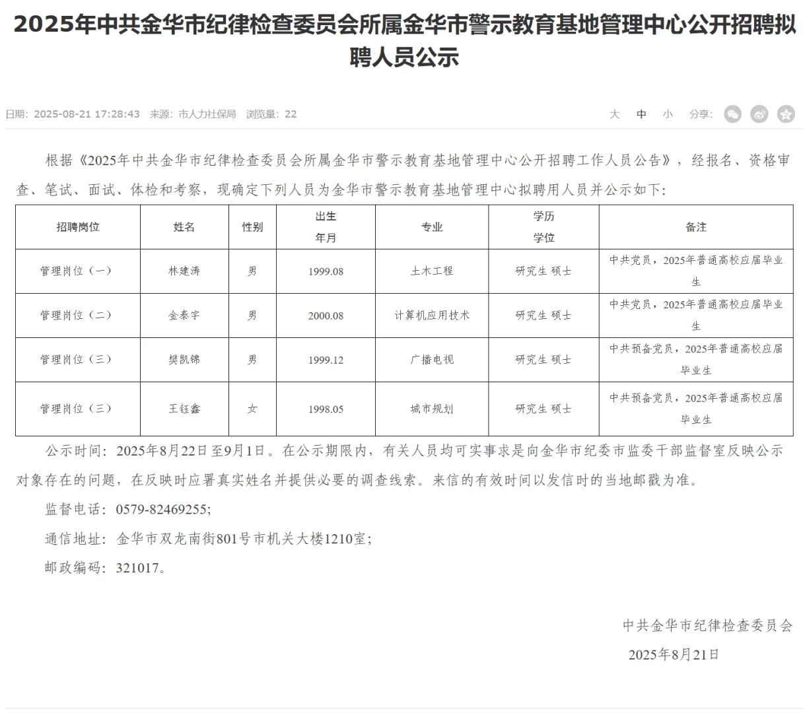Viewport: 805px width, 713px height.
Task: Click the name 金泰宇
Action: point(184,316)
